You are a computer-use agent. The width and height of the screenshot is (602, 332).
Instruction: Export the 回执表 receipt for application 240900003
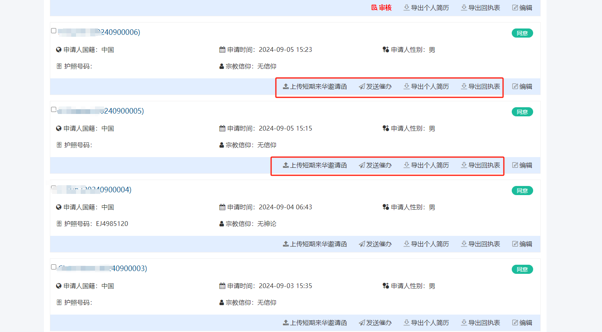point(480,323)
